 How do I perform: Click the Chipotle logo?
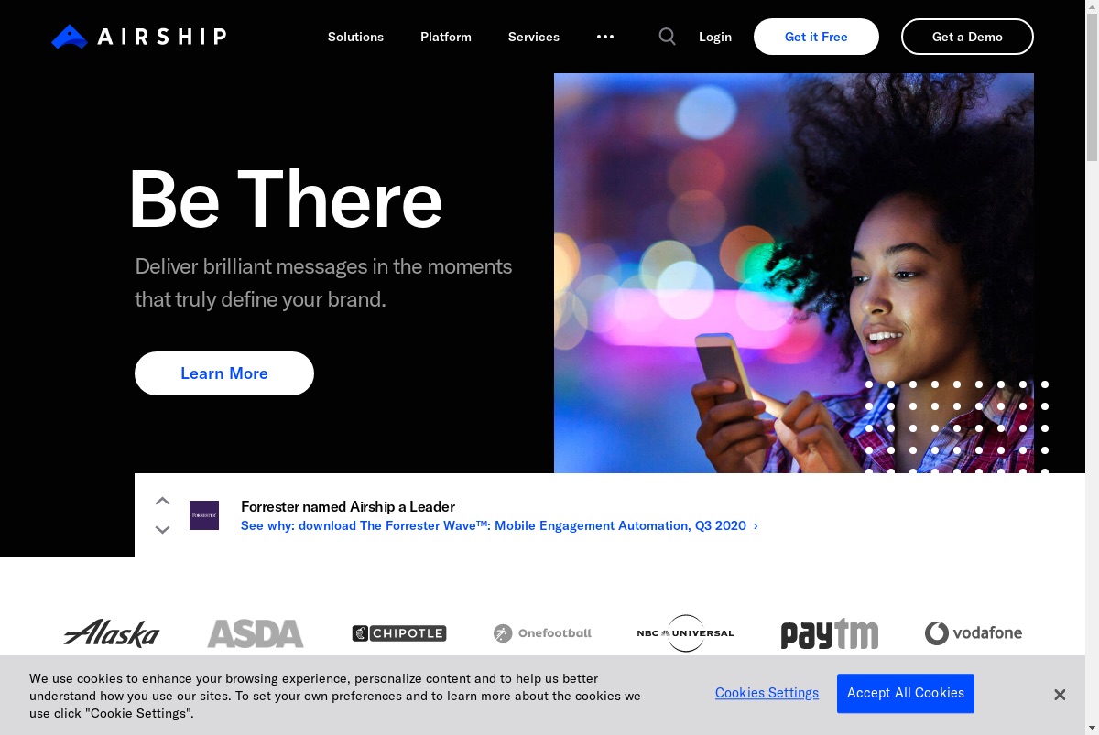point(399,633)
